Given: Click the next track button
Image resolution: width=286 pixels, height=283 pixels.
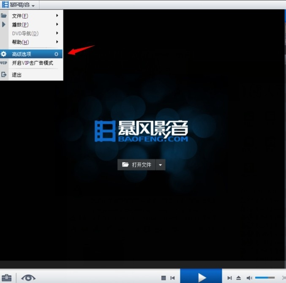Looking at the screenshot, I should 229,278.
